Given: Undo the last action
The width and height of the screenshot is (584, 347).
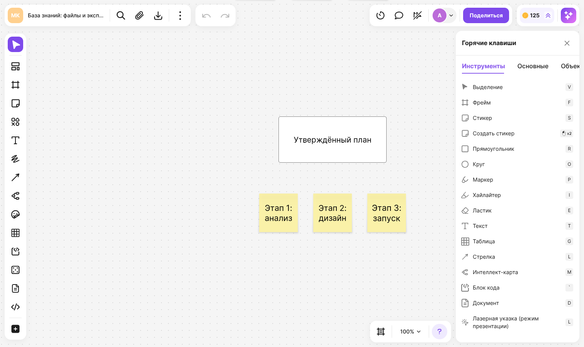Looking at the screenshot, I should tap(206, 15).
